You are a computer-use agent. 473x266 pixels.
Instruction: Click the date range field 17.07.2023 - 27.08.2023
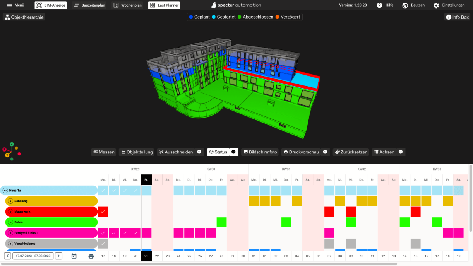pos(33,256)
